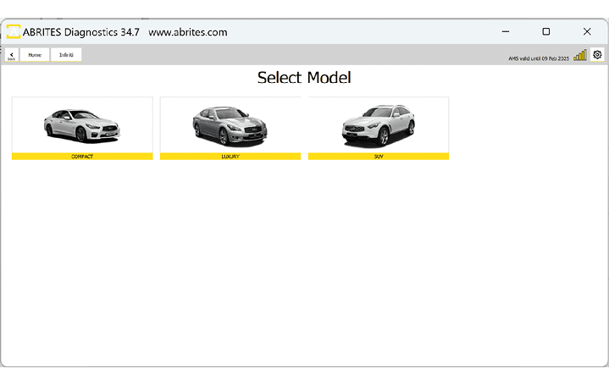Click the AMS valid until date text
The image size is (609, 385).
coord(538,58)
